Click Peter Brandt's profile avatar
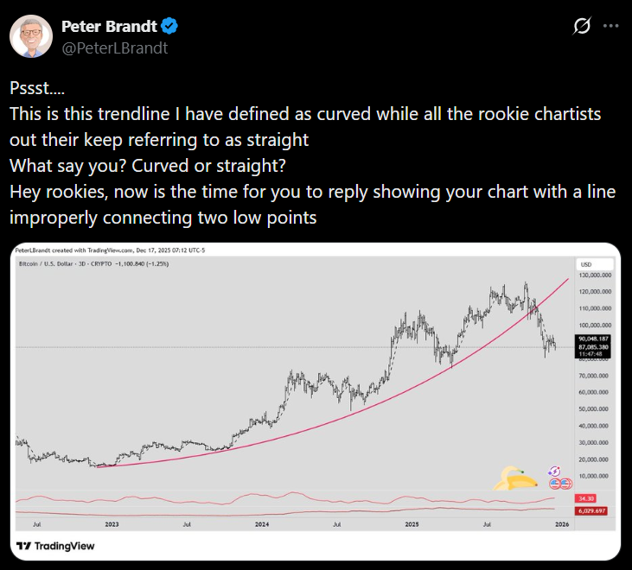This screenshot has width=632, height=570. 29,35
